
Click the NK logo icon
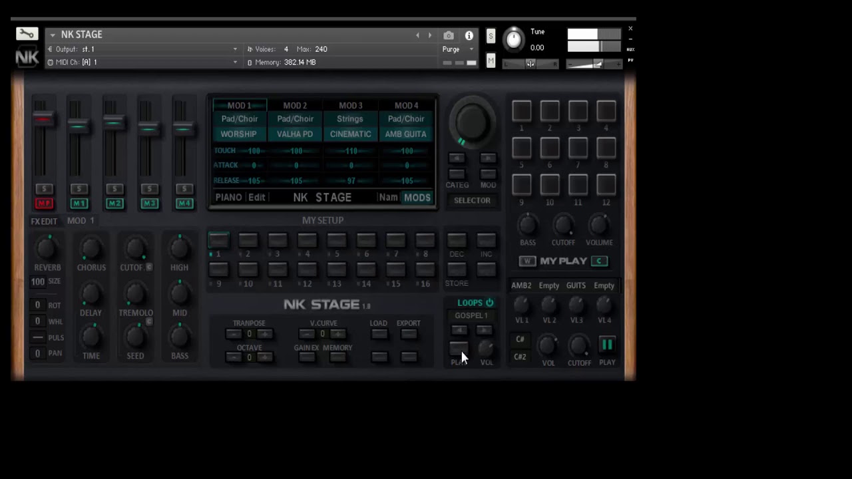point(27,57)
